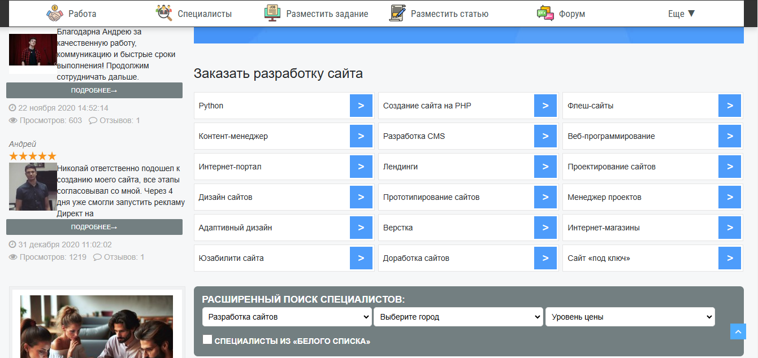Click the reviewer name Андрей
758x358 pixels.
[22, 144]
